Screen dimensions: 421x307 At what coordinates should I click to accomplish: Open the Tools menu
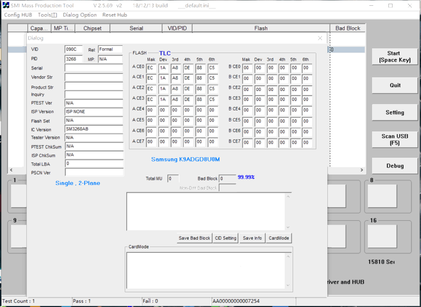click(47, 15)
